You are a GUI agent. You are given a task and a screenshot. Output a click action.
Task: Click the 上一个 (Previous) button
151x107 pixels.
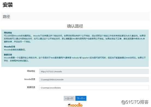(x=69, y=98)
